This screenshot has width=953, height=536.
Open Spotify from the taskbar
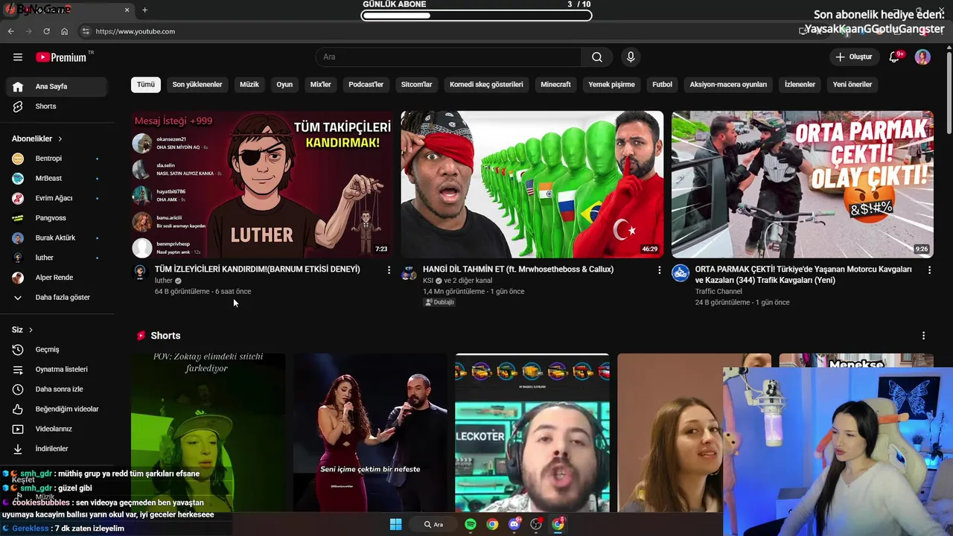pyautogui.click(x=471, y=524)
